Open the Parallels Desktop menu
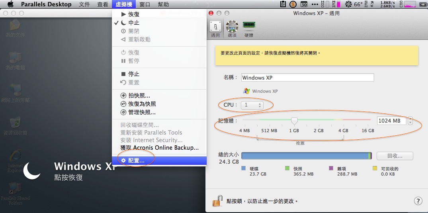The image size is (428, 213). coord(46,4)
